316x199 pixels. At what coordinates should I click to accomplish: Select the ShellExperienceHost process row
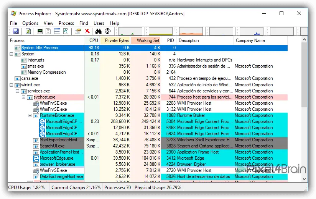[148, 140]
